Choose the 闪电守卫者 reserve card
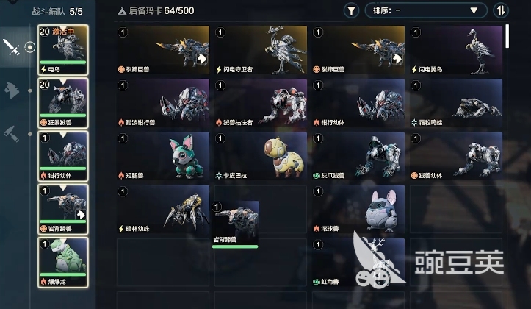The width and height of the screenshot is (531, 309). (261, 50)
